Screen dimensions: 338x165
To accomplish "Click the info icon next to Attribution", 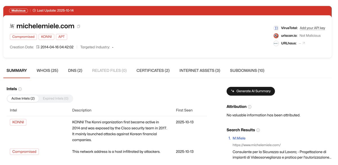I will coord(250,107).
